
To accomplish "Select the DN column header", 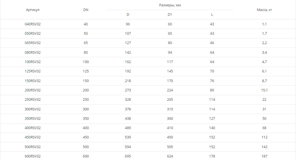I will pyautogui.click(x=86, y=10).
